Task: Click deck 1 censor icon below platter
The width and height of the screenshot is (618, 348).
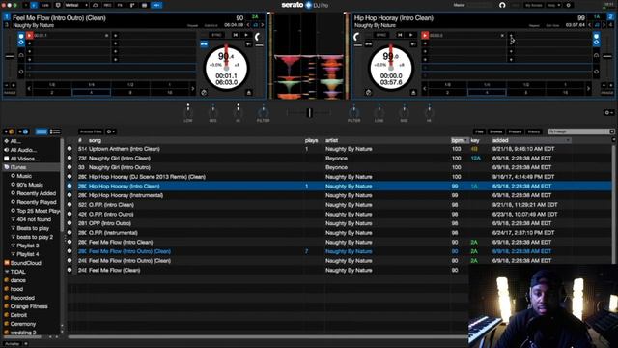Action: tap(204, 93)
